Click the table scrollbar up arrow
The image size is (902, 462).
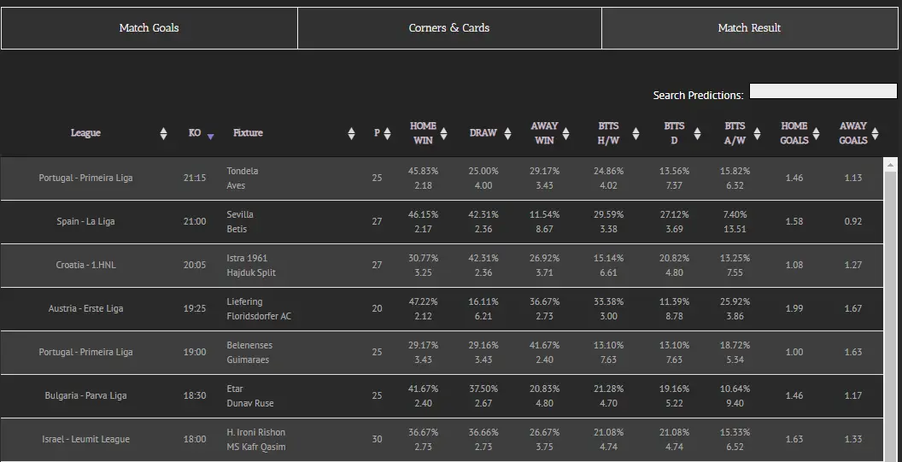pos(890,165)
